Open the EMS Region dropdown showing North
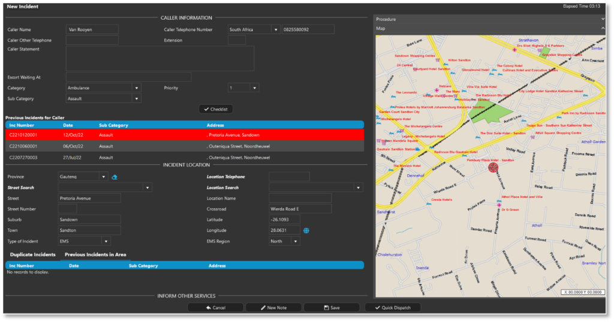Image resolution: width=614 pixels, height=322 pixels. click(295, 241)
